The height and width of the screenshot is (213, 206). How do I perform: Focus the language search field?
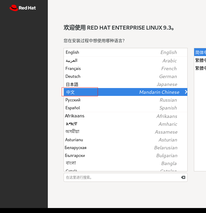[x=126, y=177]
